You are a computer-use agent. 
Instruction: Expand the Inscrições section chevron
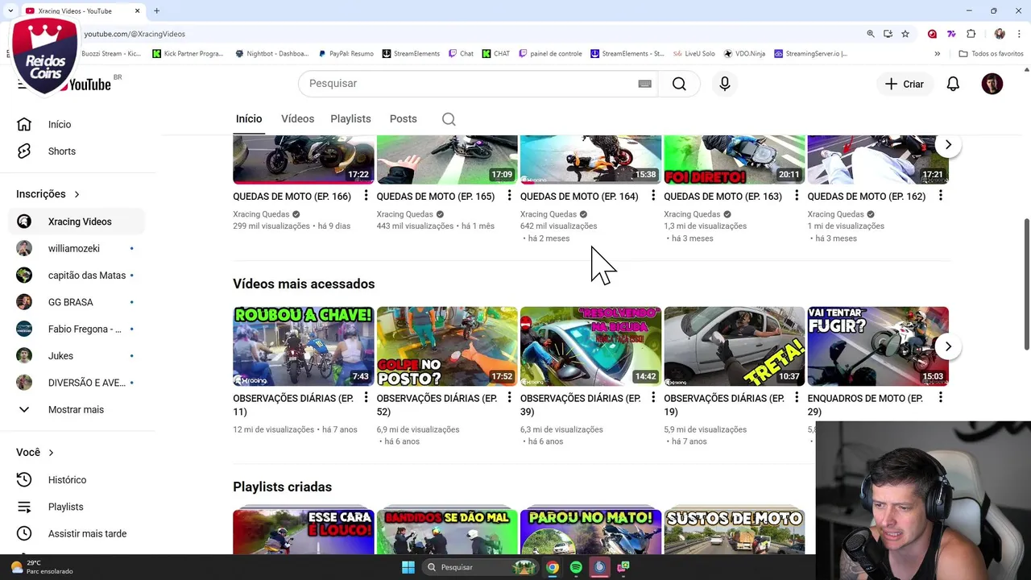[77, 194]
